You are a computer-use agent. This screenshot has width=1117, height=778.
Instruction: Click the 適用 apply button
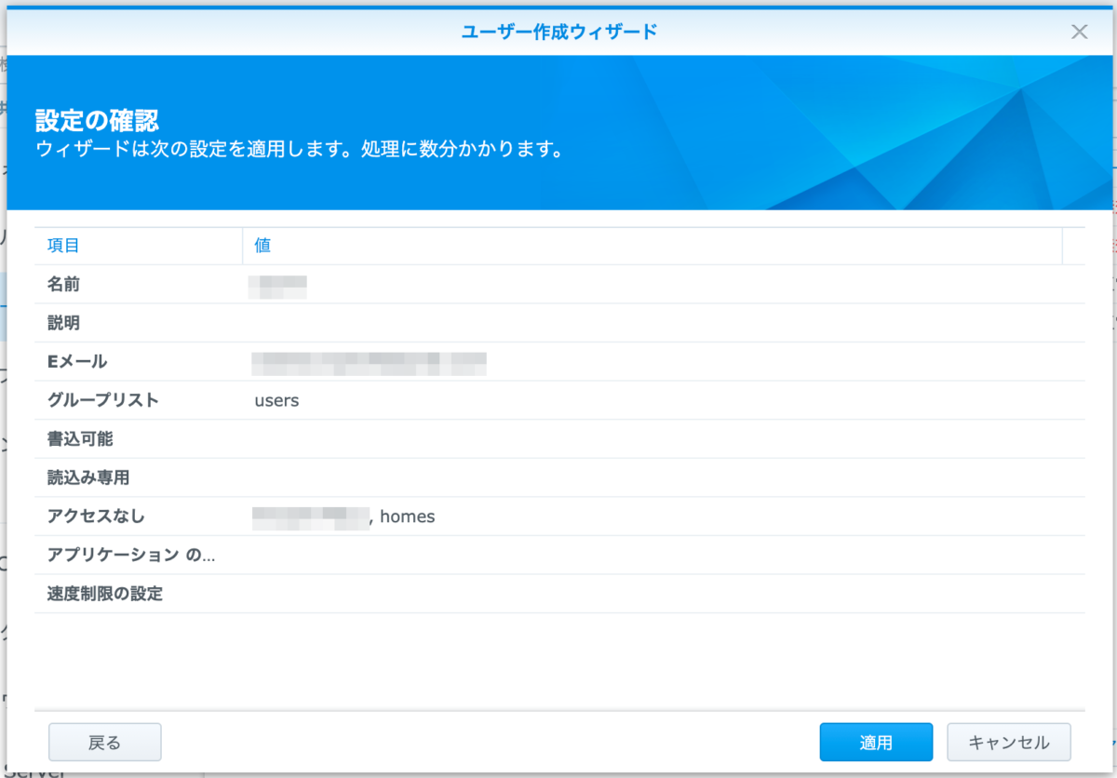pos(876,742)
